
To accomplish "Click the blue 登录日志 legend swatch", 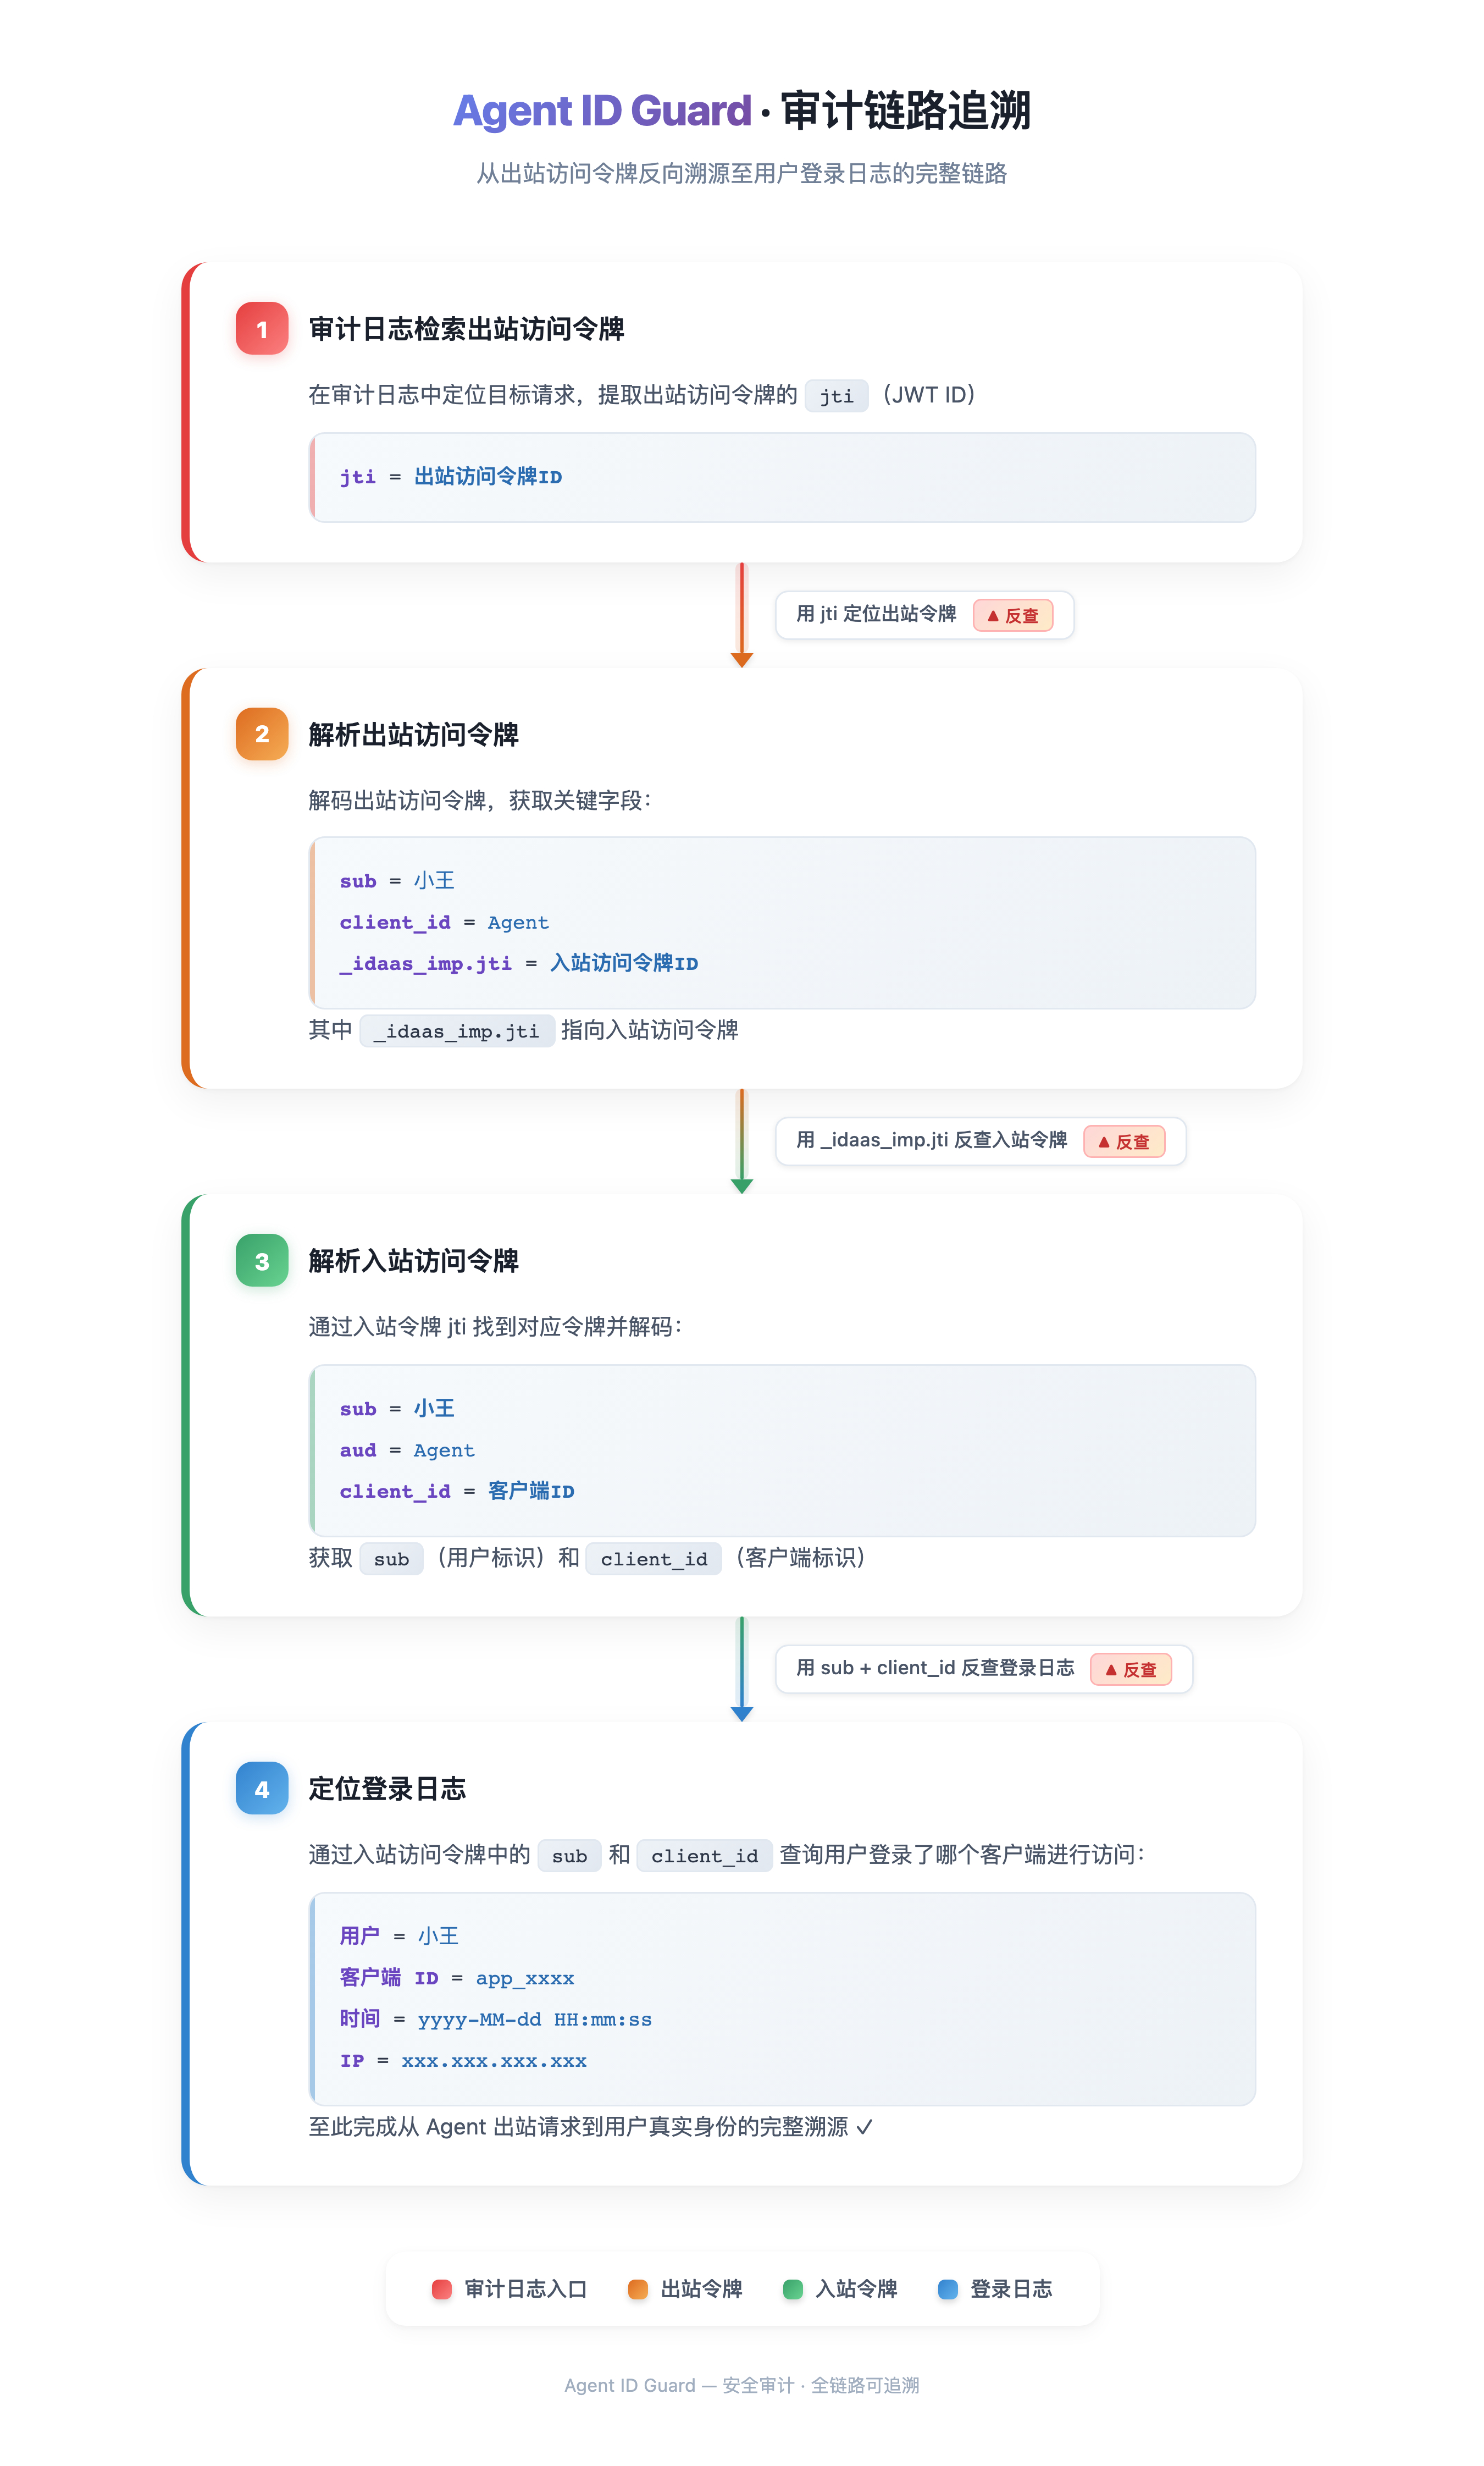I will (948, 2289).
